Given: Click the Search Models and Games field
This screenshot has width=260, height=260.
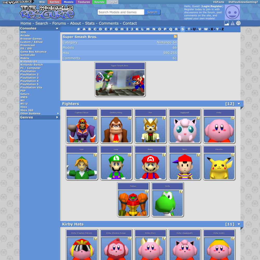Looking at the screenshot, I should [x=121, y=12].
